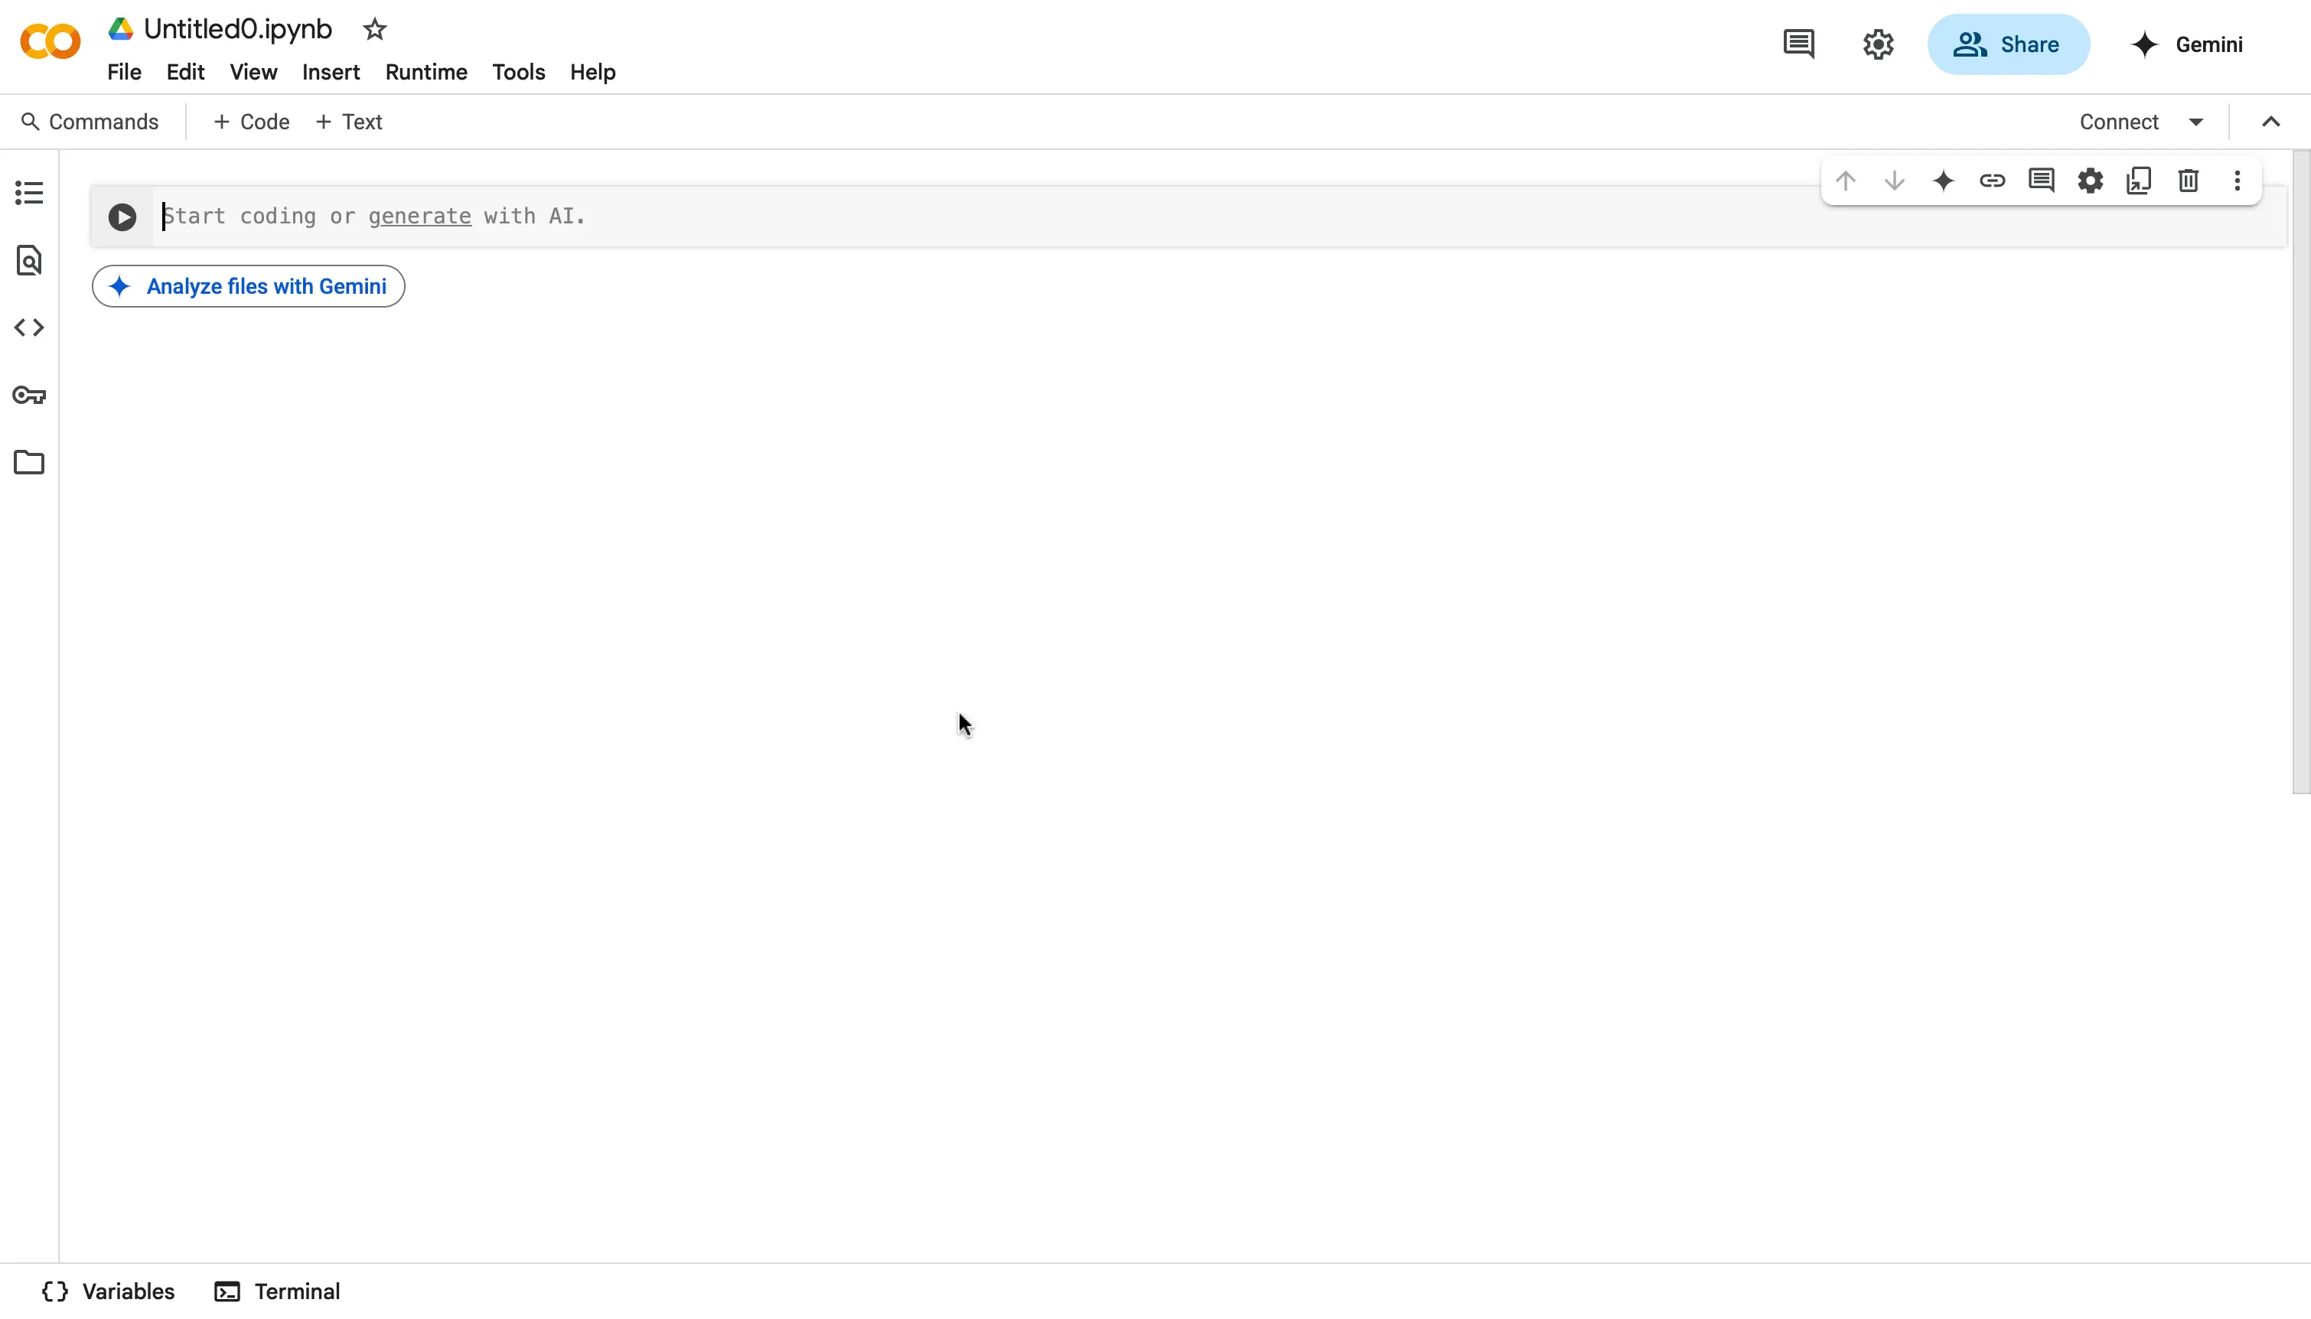Click the Google Drive icon beside notebook title
The image size is (2311, 1319).
pos(120,29)
